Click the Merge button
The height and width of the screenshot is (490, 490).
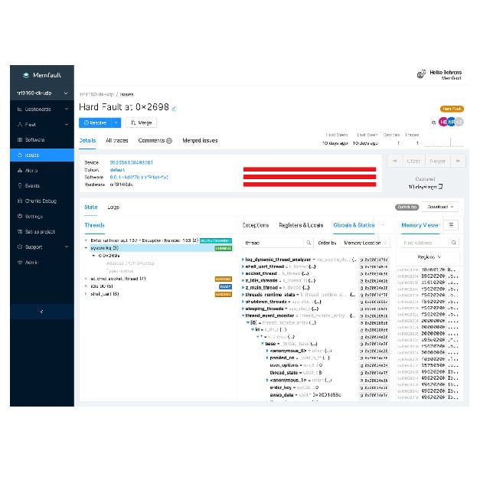[142, 122]
